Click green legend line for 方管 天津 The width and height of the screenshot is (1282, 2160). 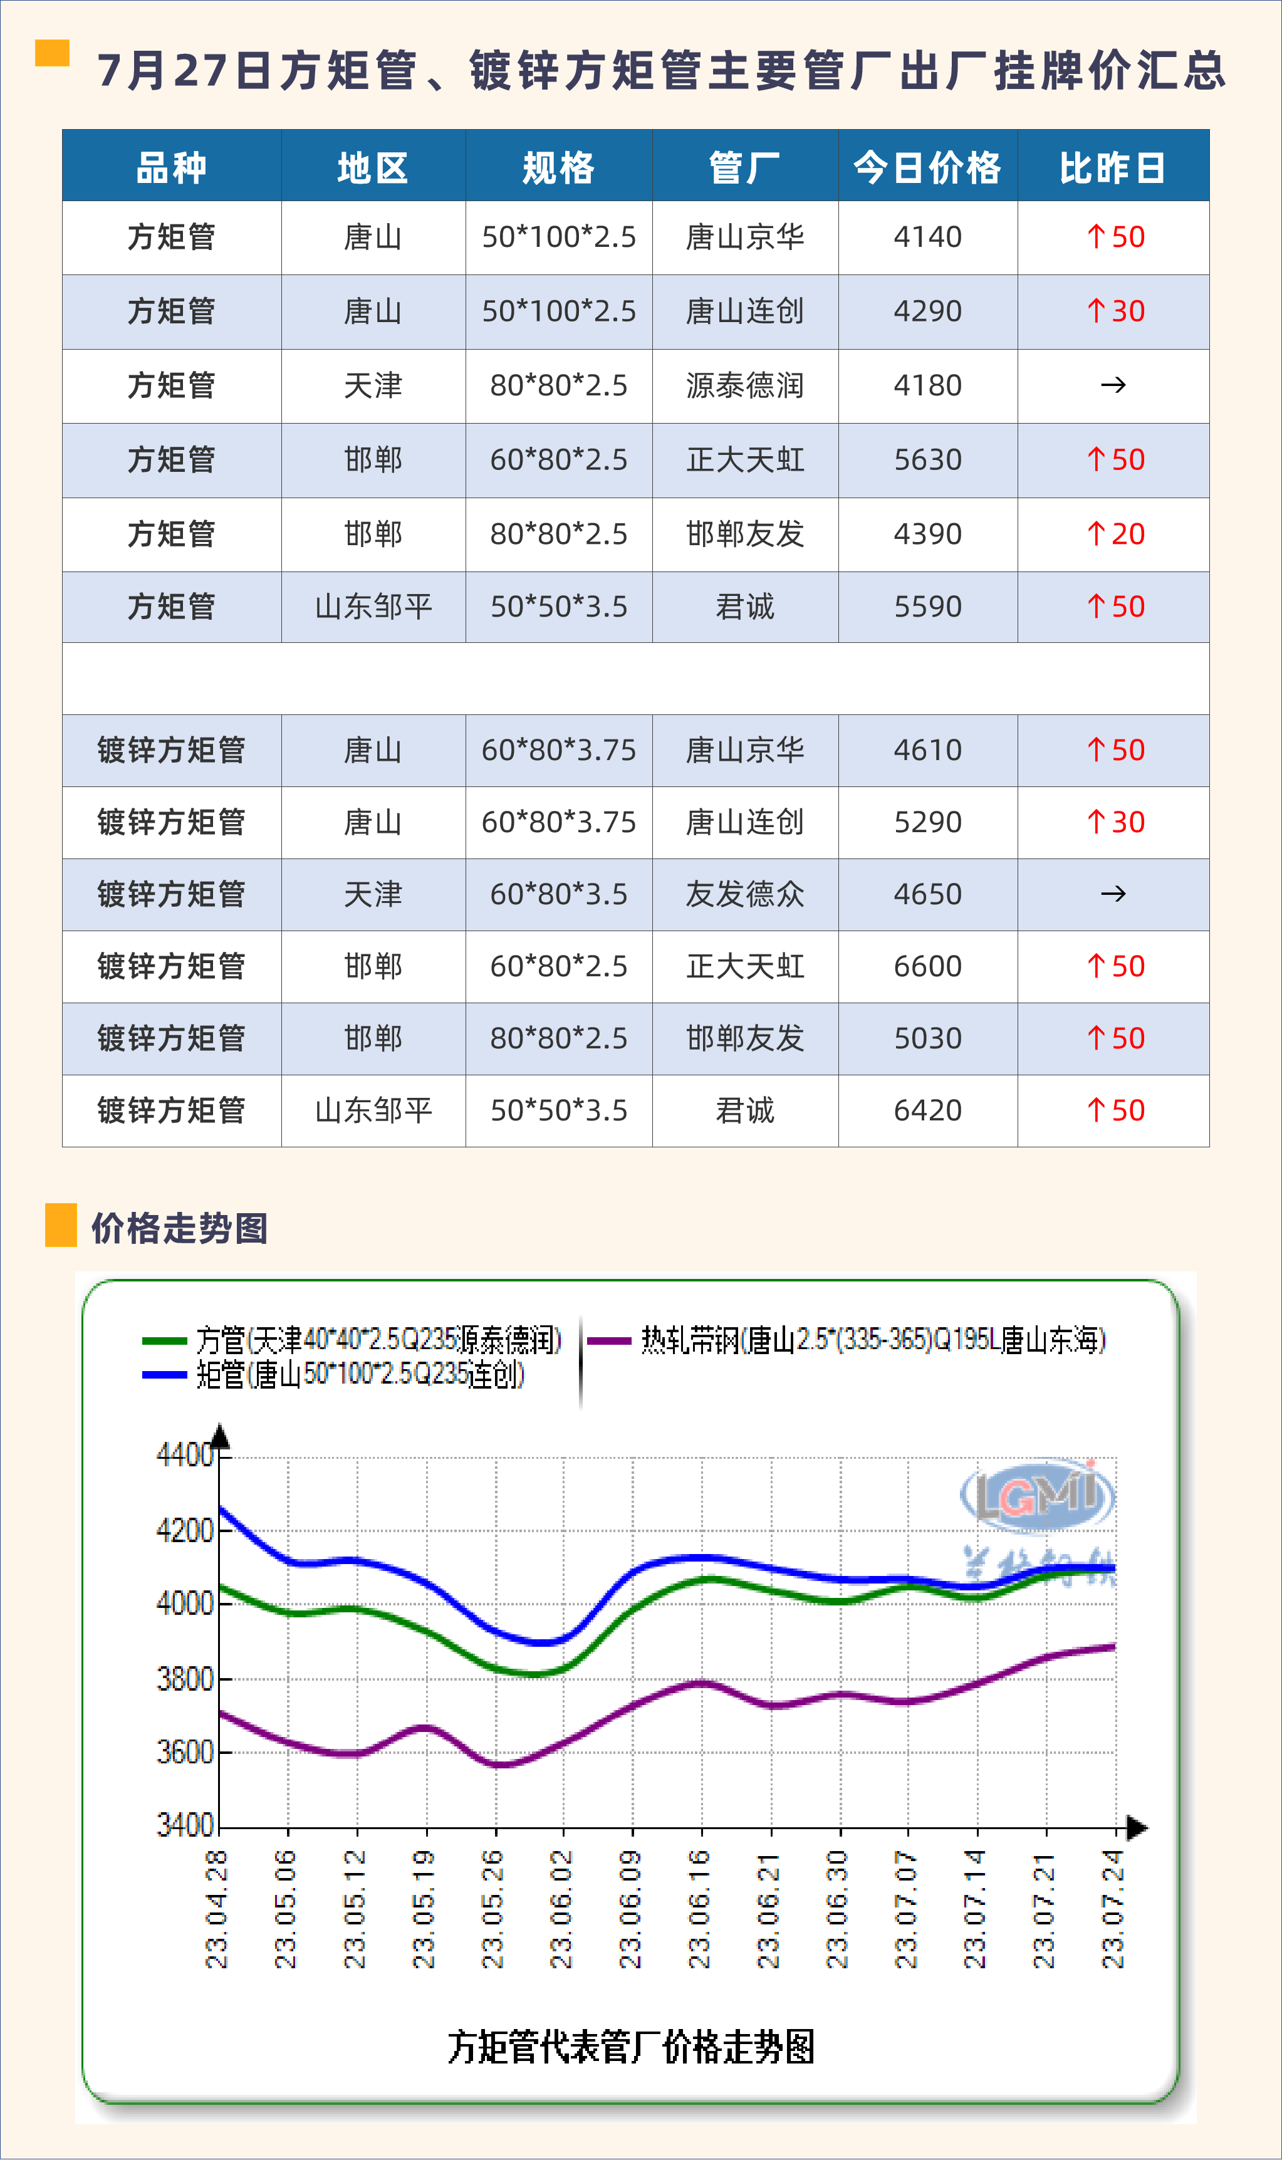[164, 1341]
